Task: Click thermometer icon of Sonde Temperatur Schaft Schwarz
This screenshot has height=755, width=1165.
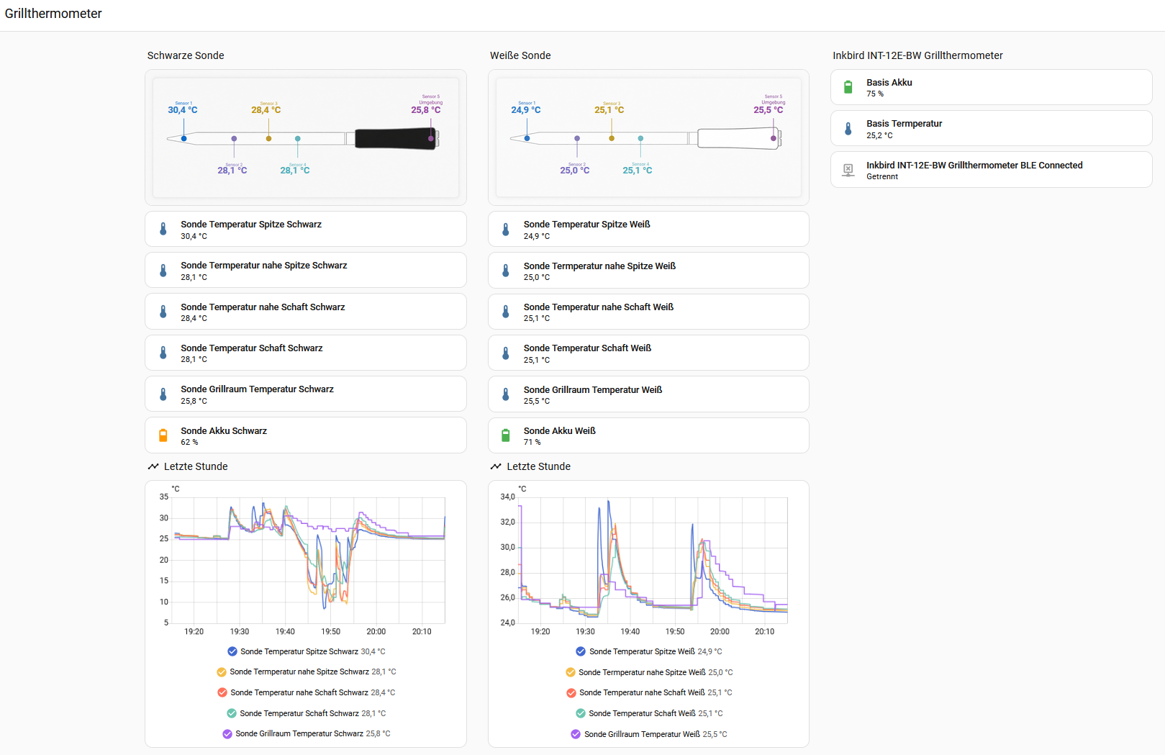Action: (x=163, y=353)
